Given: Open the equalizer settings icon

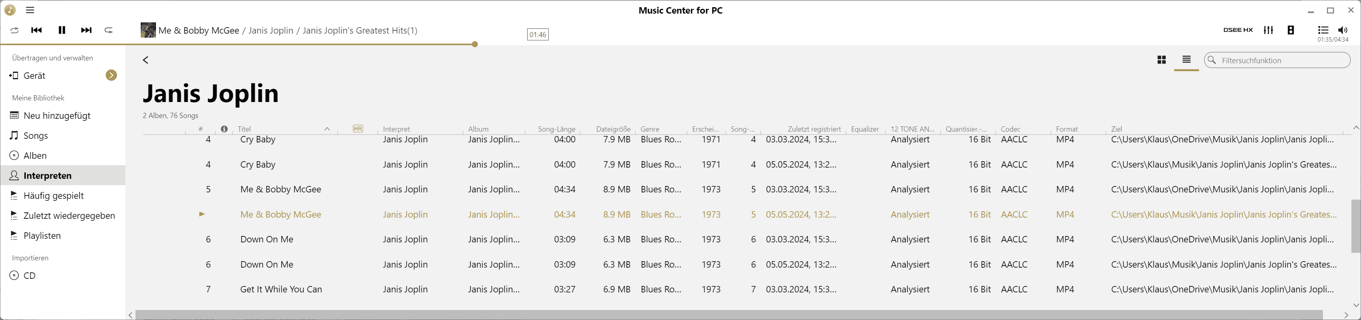Looking at the screenshot, I should [x=1268, y=30].
